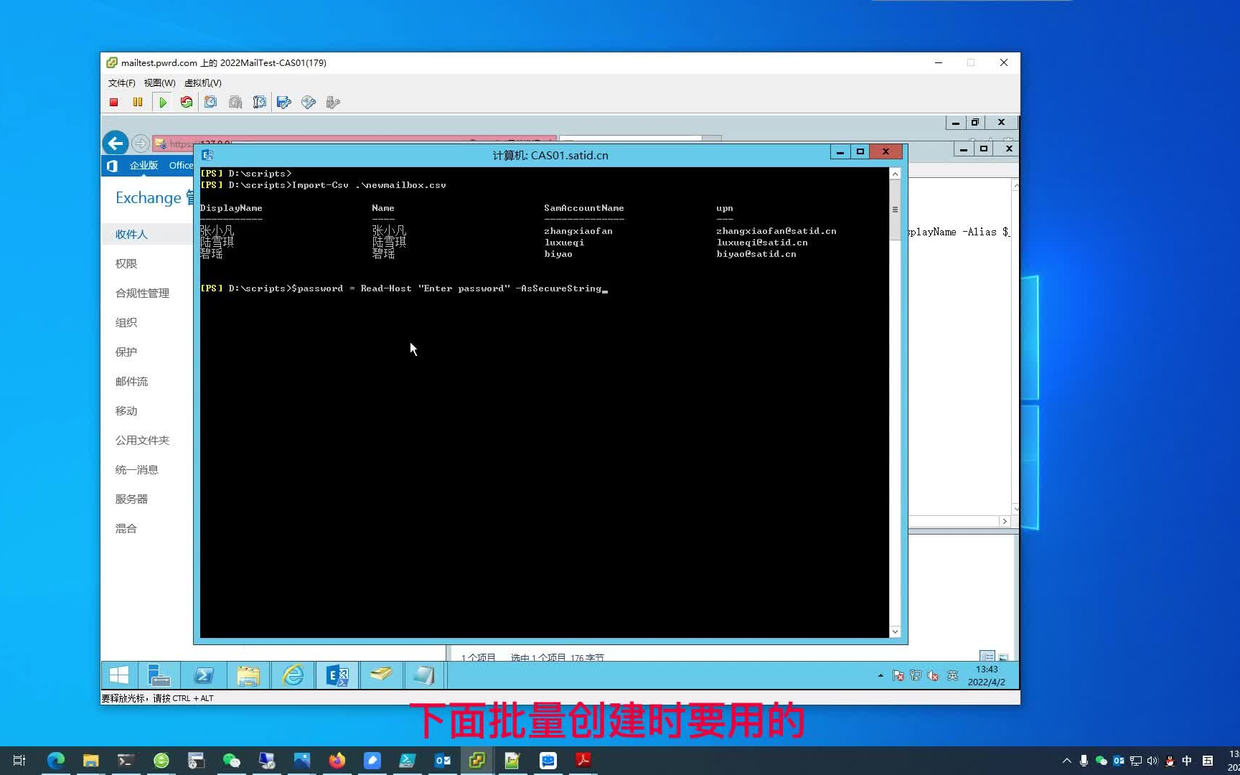
Task: Select 收件人 in the Exchange sidebar
Action: point(131,235)
